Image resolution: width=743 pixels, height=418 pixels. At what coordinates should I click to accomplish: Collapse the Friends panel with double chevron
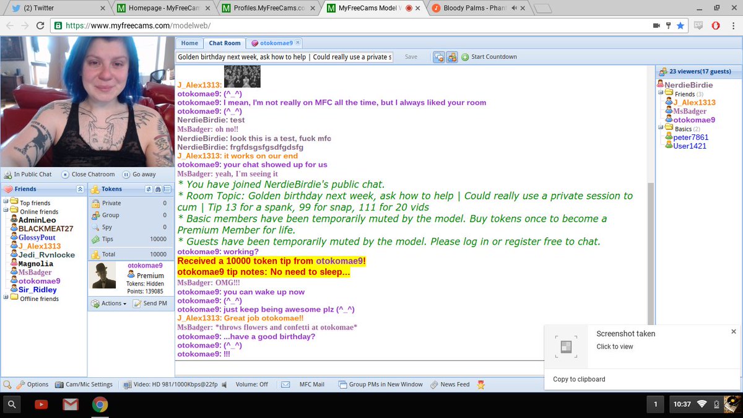pyautogui.click(x=80, y=189)
